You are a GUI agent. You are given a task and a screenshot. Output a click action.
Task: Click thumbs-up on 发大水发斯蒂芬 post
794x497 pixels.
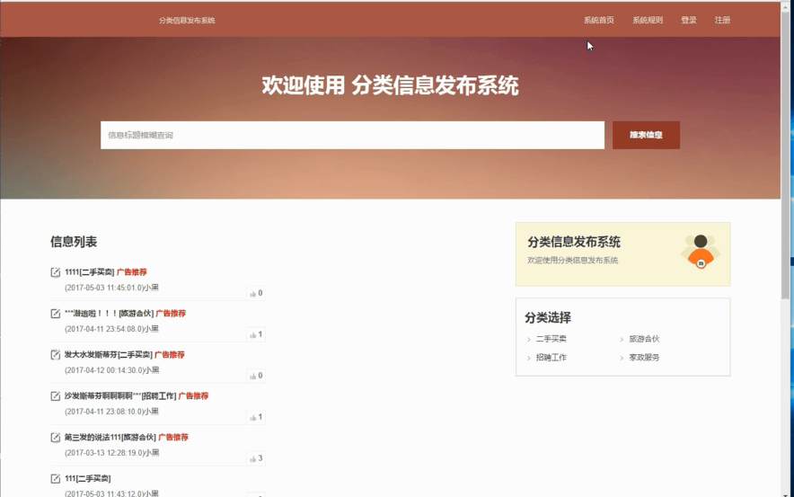tap(256, 376)
